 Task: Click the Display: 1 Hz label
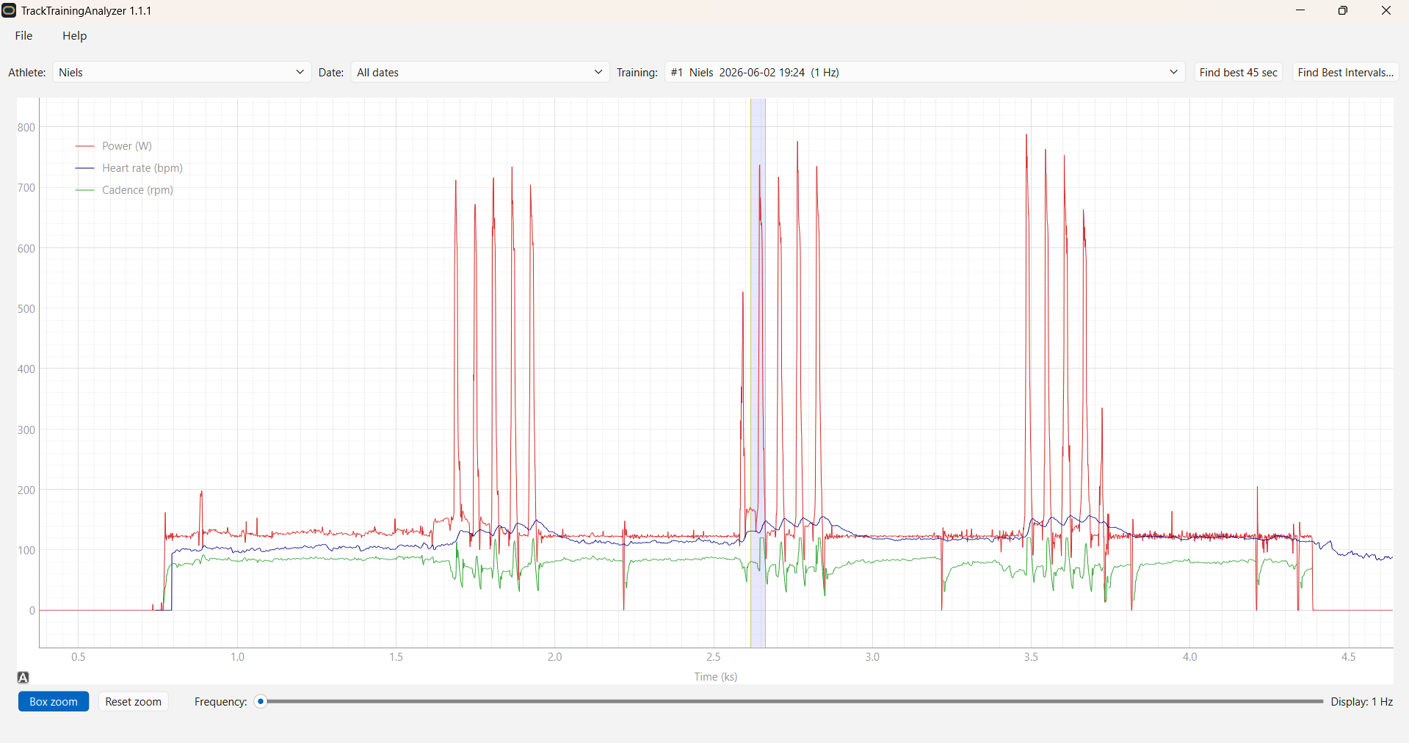[x=1361, y=702]
